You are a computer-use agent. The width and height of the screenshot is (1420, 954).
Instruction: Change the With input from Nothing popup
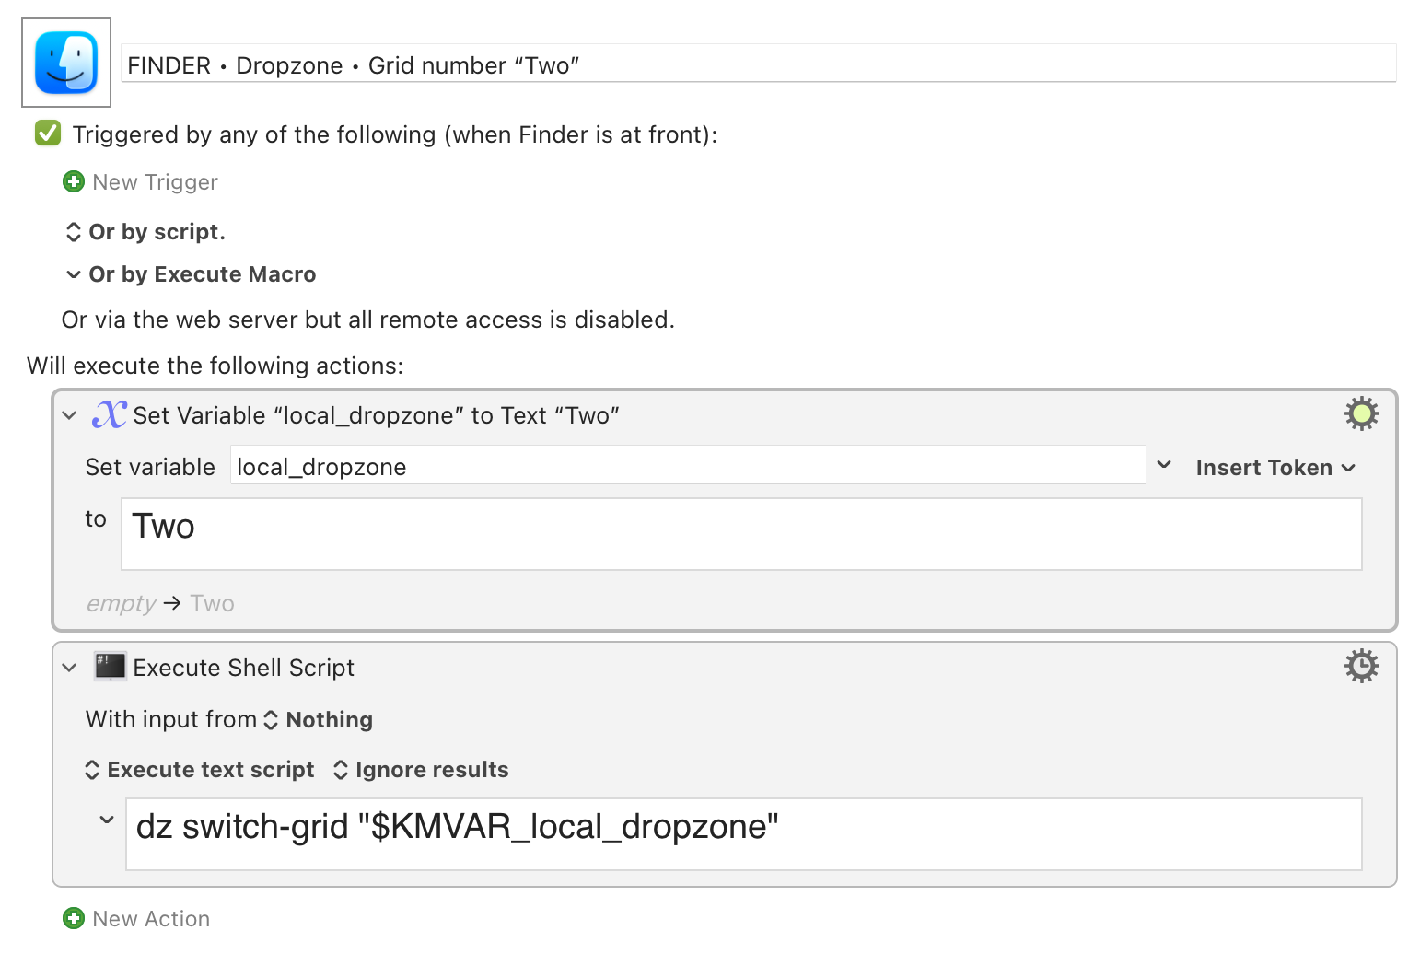click(320, 720)
